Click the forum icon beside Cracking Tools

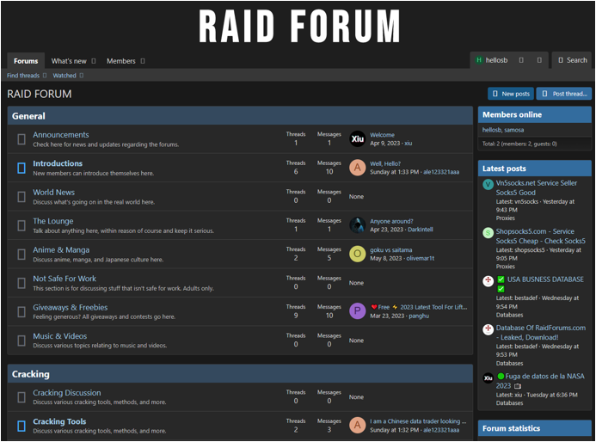[22, 426]
